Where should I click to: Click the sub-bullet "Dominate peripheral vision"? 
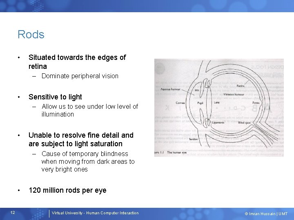tap(80, 76)
